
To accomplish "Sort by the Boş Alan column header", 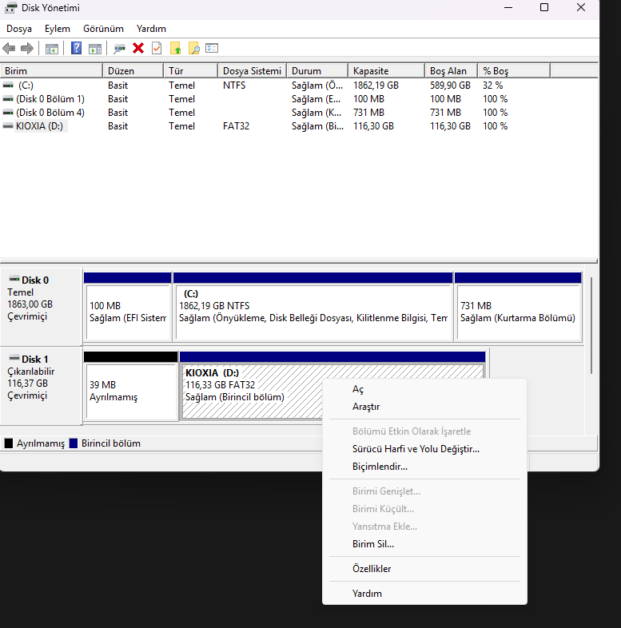I will coord(452,71).
